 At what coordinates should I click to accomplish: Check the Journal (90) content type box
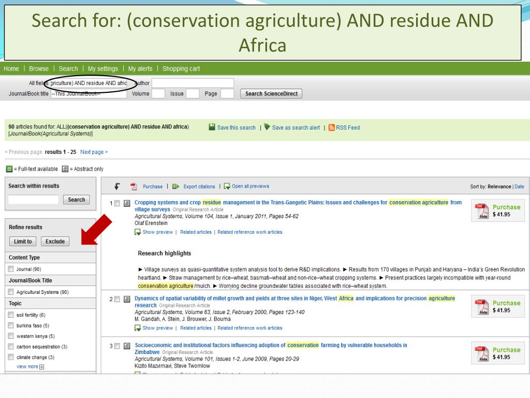click(x=11, y=269)
